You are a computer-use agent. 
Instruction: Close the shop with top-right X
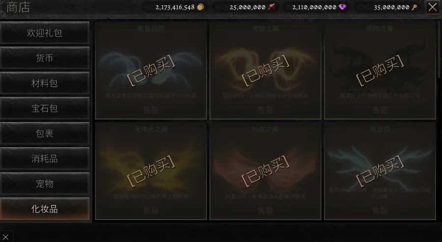click(x=432, y=7)
